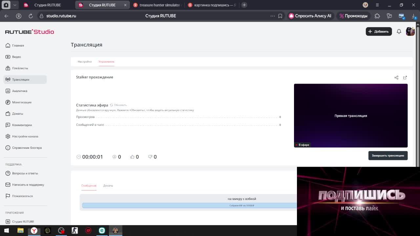Open OBS Studio taskbar icon
Viewport: 420px width, 236px height.
[x=61, y=230]
